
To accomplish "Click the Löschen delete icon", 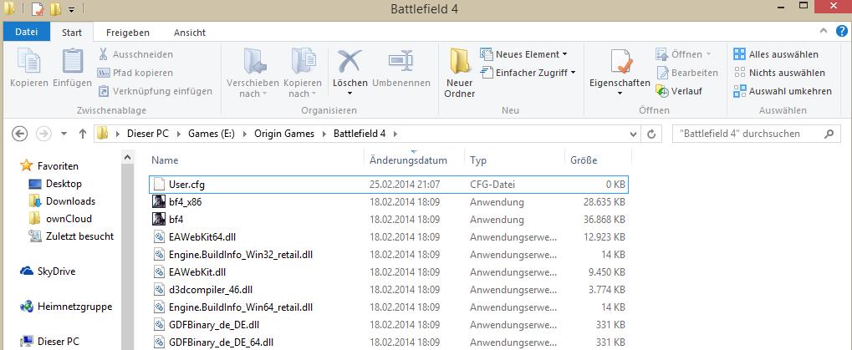I will 349,63.
